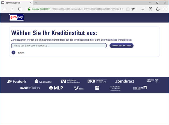
Task: Click the Merkur Bank logo
Action: (x=152, y=81)
